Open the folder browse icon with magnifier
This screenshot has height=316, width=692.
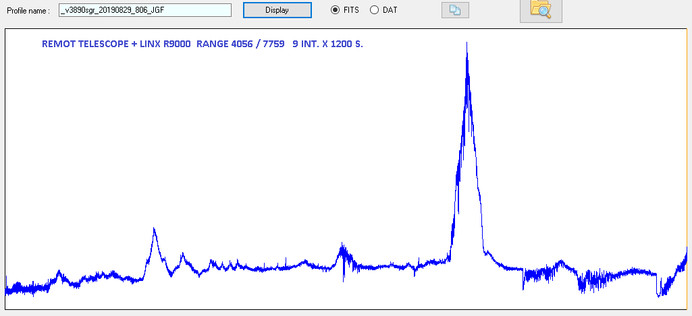coord(540,9)
